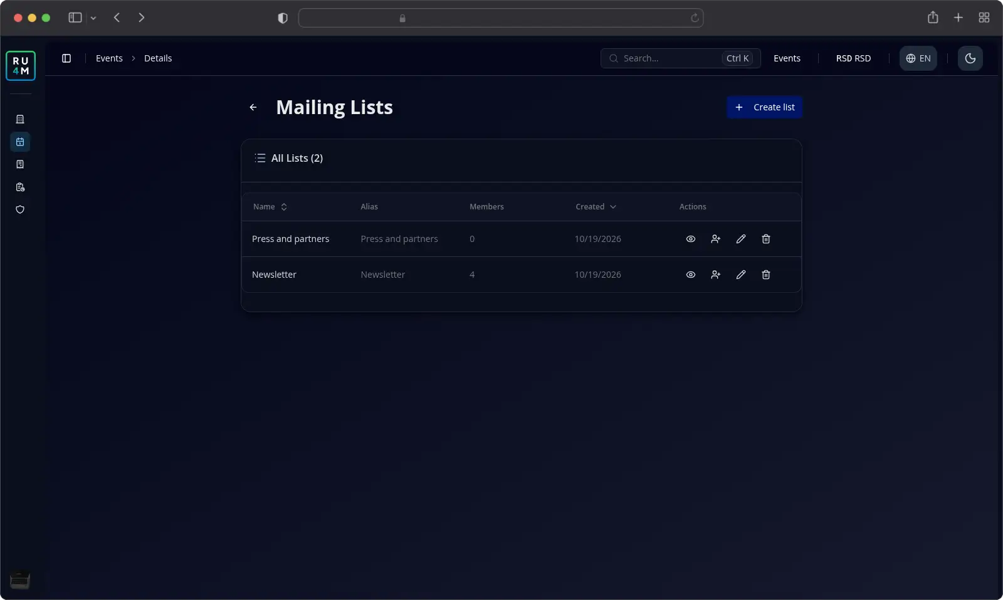
Task: Open a new browser tab
Action: click(x=958, y=18)
